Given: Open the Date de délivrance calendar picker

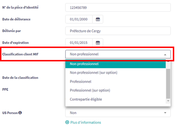Looking at the screenshot, I should click(98, 19).
